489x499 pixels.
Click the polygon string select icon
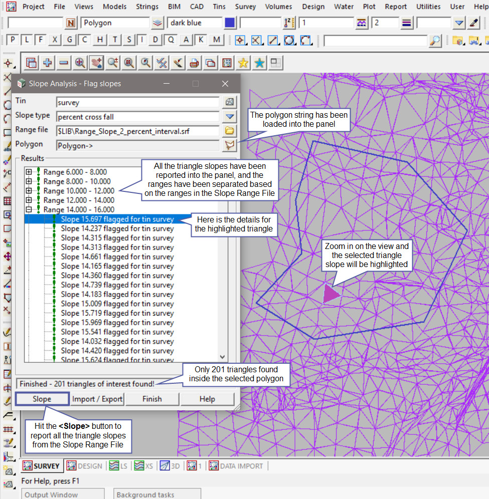click(230, 146)
